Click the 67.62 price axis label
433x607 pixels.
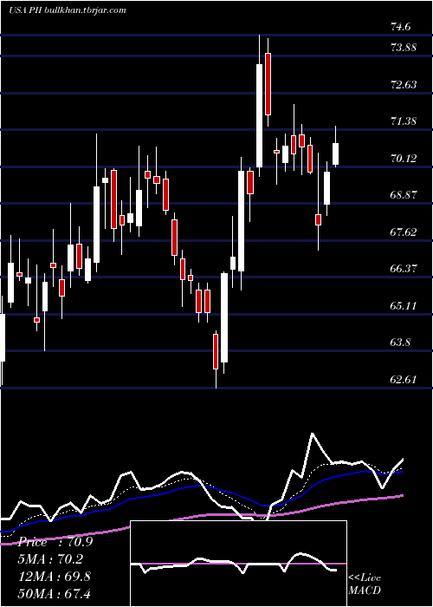coord(404,232)
